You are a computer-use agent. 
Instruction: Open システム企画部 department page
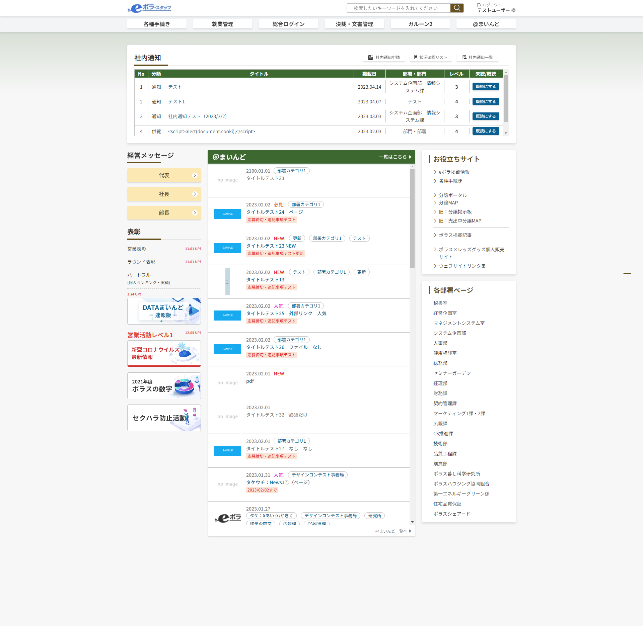point(450,333)
